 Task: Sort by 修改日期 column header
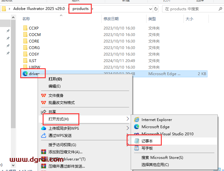click(x=111, y=19)
